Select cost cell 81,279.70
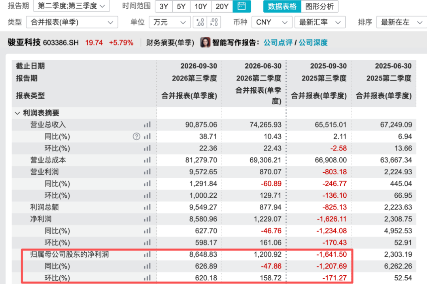This screenshot has height=284, width=427. pos(201,160)
